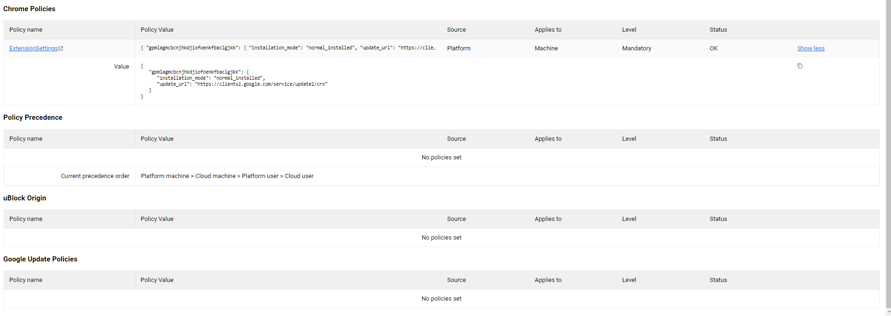891x316 pixels.
Task: Copy the ExtensionSettings policy value
Action: point(800,66)
